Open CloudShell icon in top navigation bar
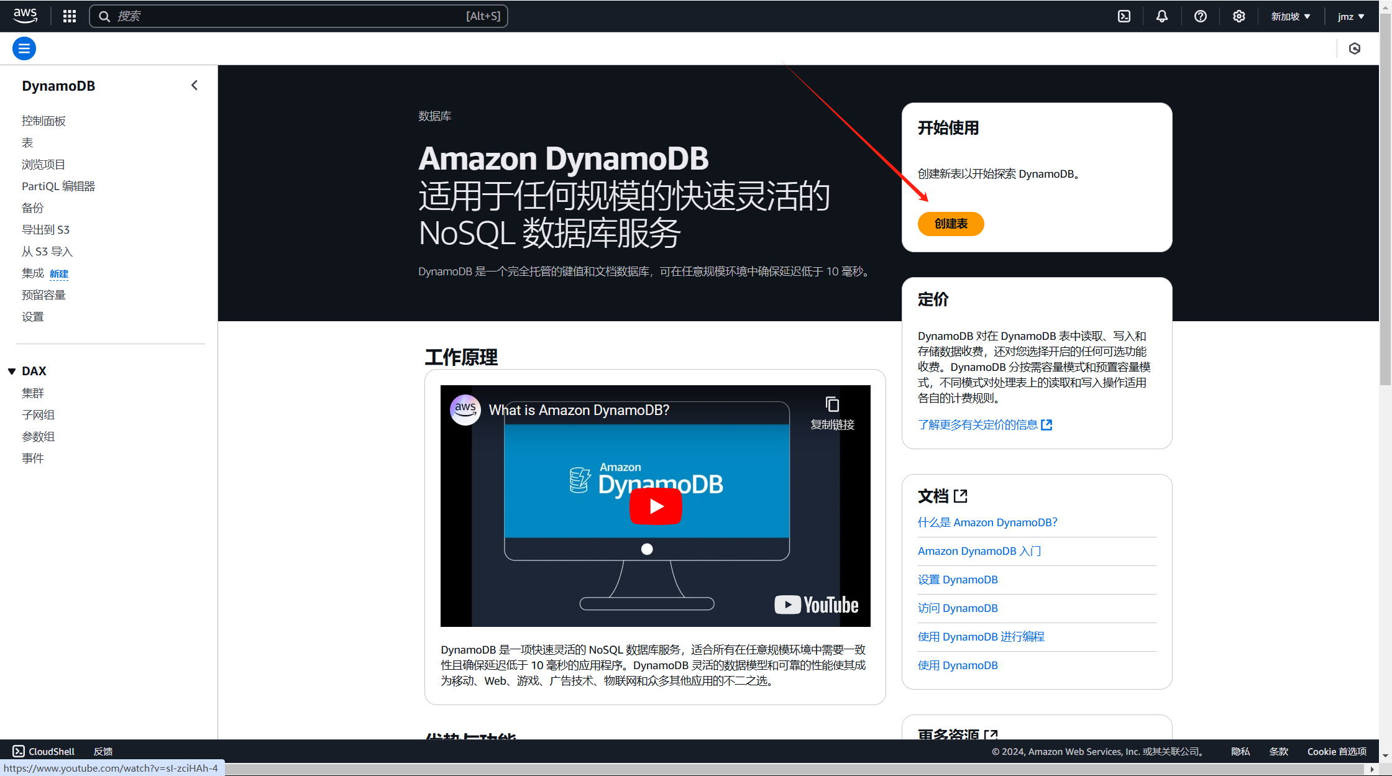 (1124, 16)
